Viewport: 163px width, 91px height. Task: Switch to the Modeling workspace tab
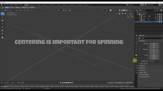pos(32,5)
